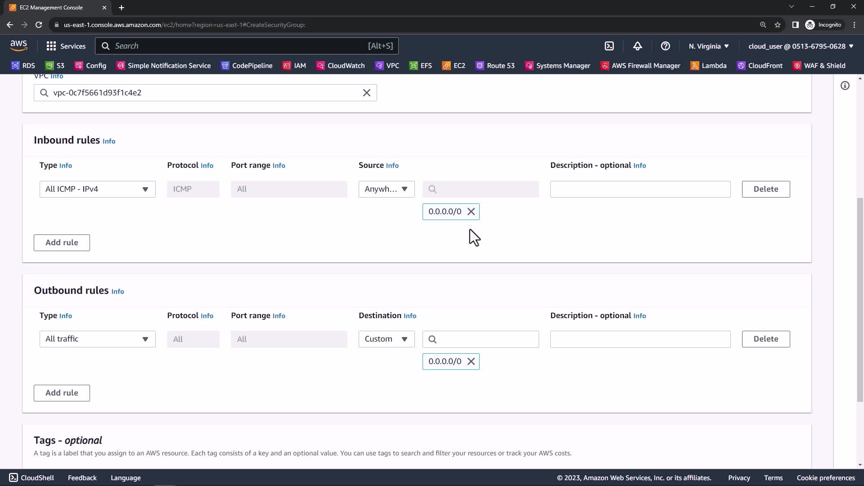Open outbound Destination Custom dropdown
Image resolution: width=864 pixels, height=486 pixels.
point(386,339)
